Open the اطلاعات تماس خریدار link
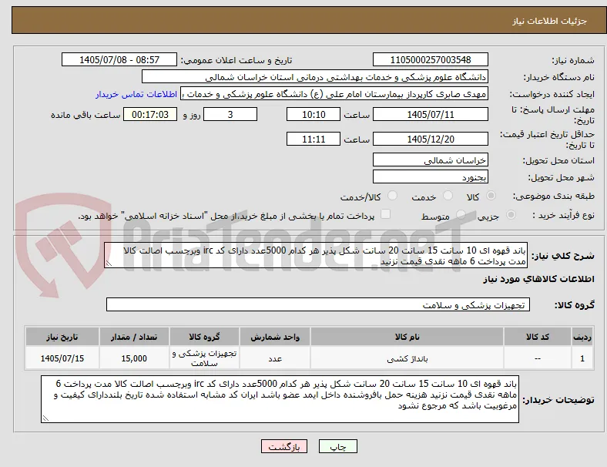 pyautogui.click(x=136, y=94)
